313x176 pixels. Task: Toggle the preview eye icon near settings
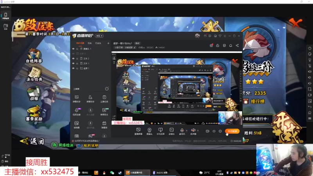(214, 131)
